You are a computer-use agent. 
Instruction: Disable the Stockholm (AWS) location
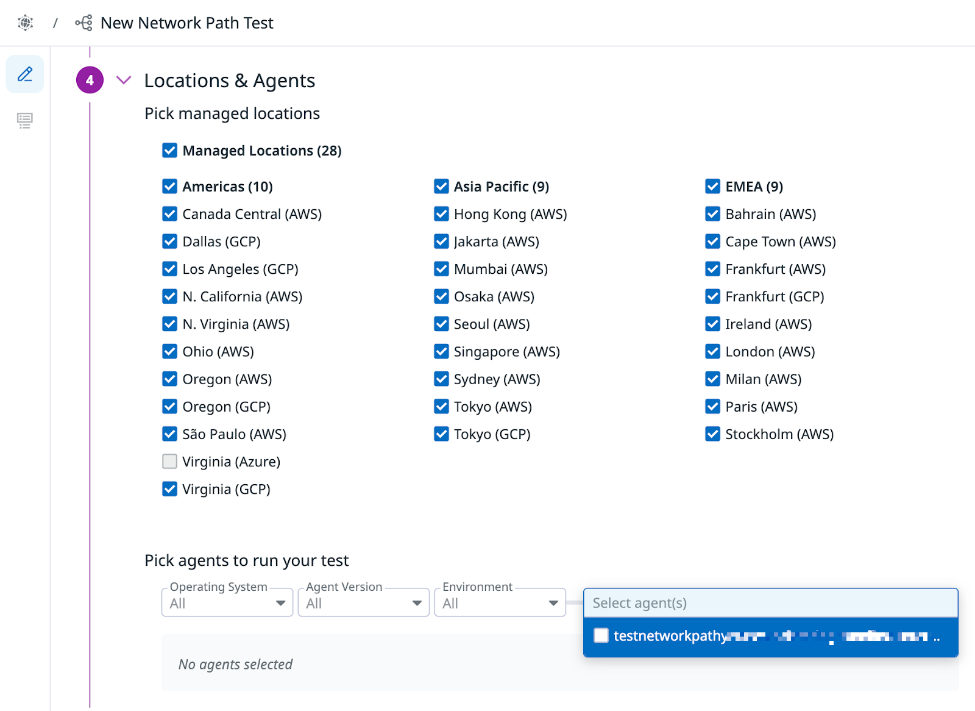pyautogui.click(x=712, y=434)
